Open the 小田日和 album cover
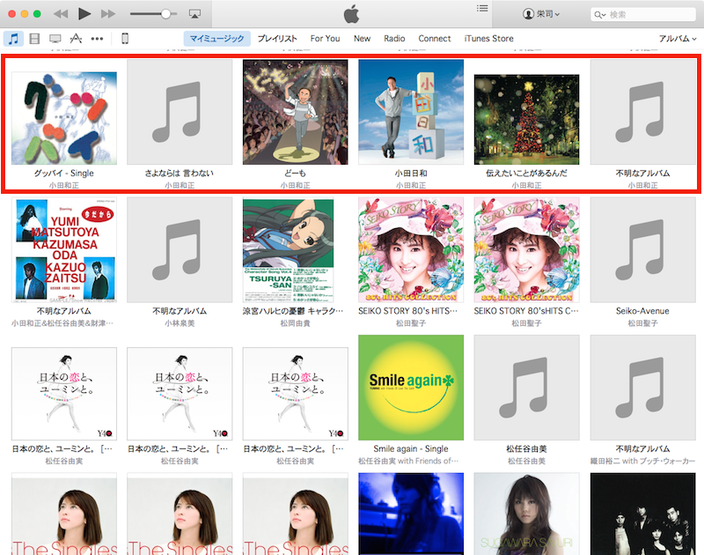Viewport: 704px width, 555px height. [x=411, y=112]
